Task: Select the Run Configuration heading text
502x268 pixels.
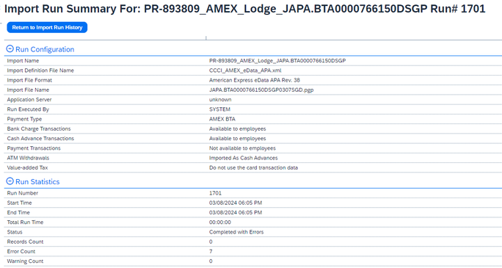Action: [x=45, y=49]
